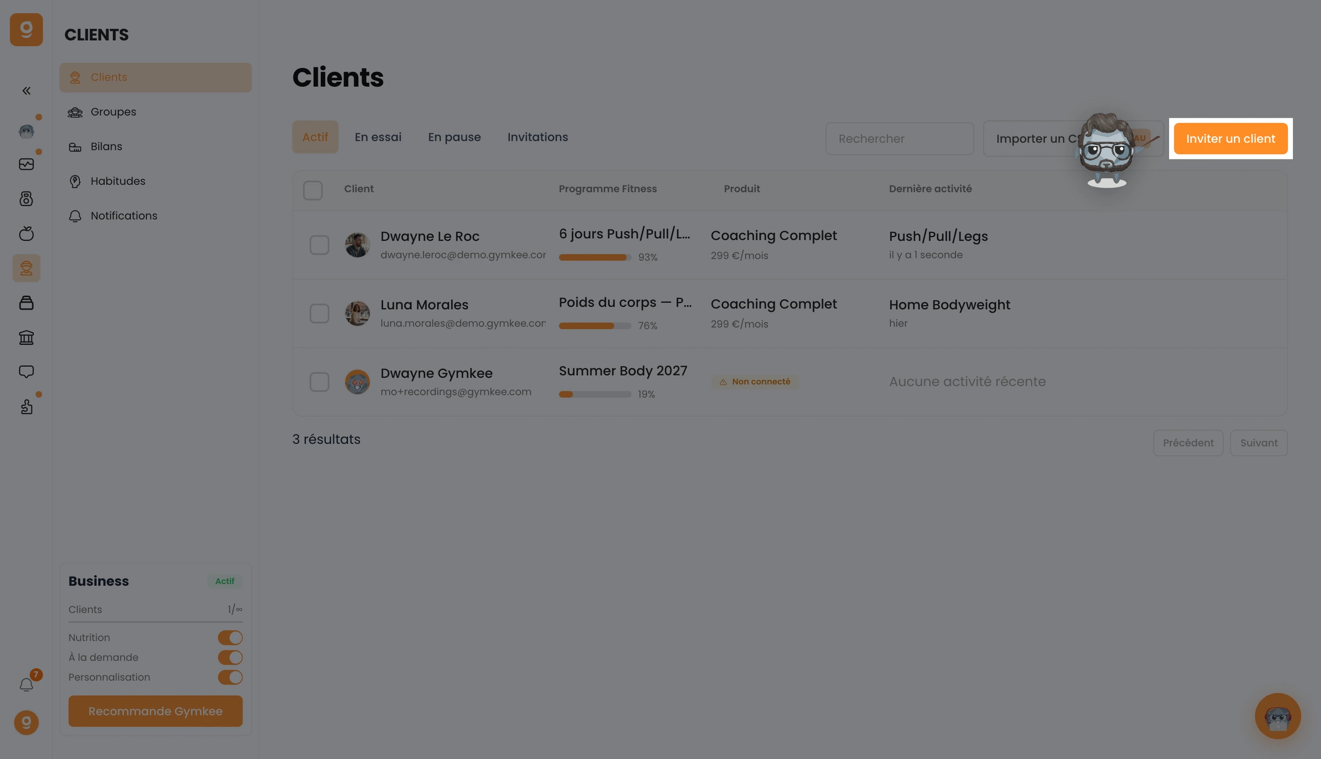Click the 19% program progress bar
This screenshot has width=1321, height=759.
(x=595, y=394)
